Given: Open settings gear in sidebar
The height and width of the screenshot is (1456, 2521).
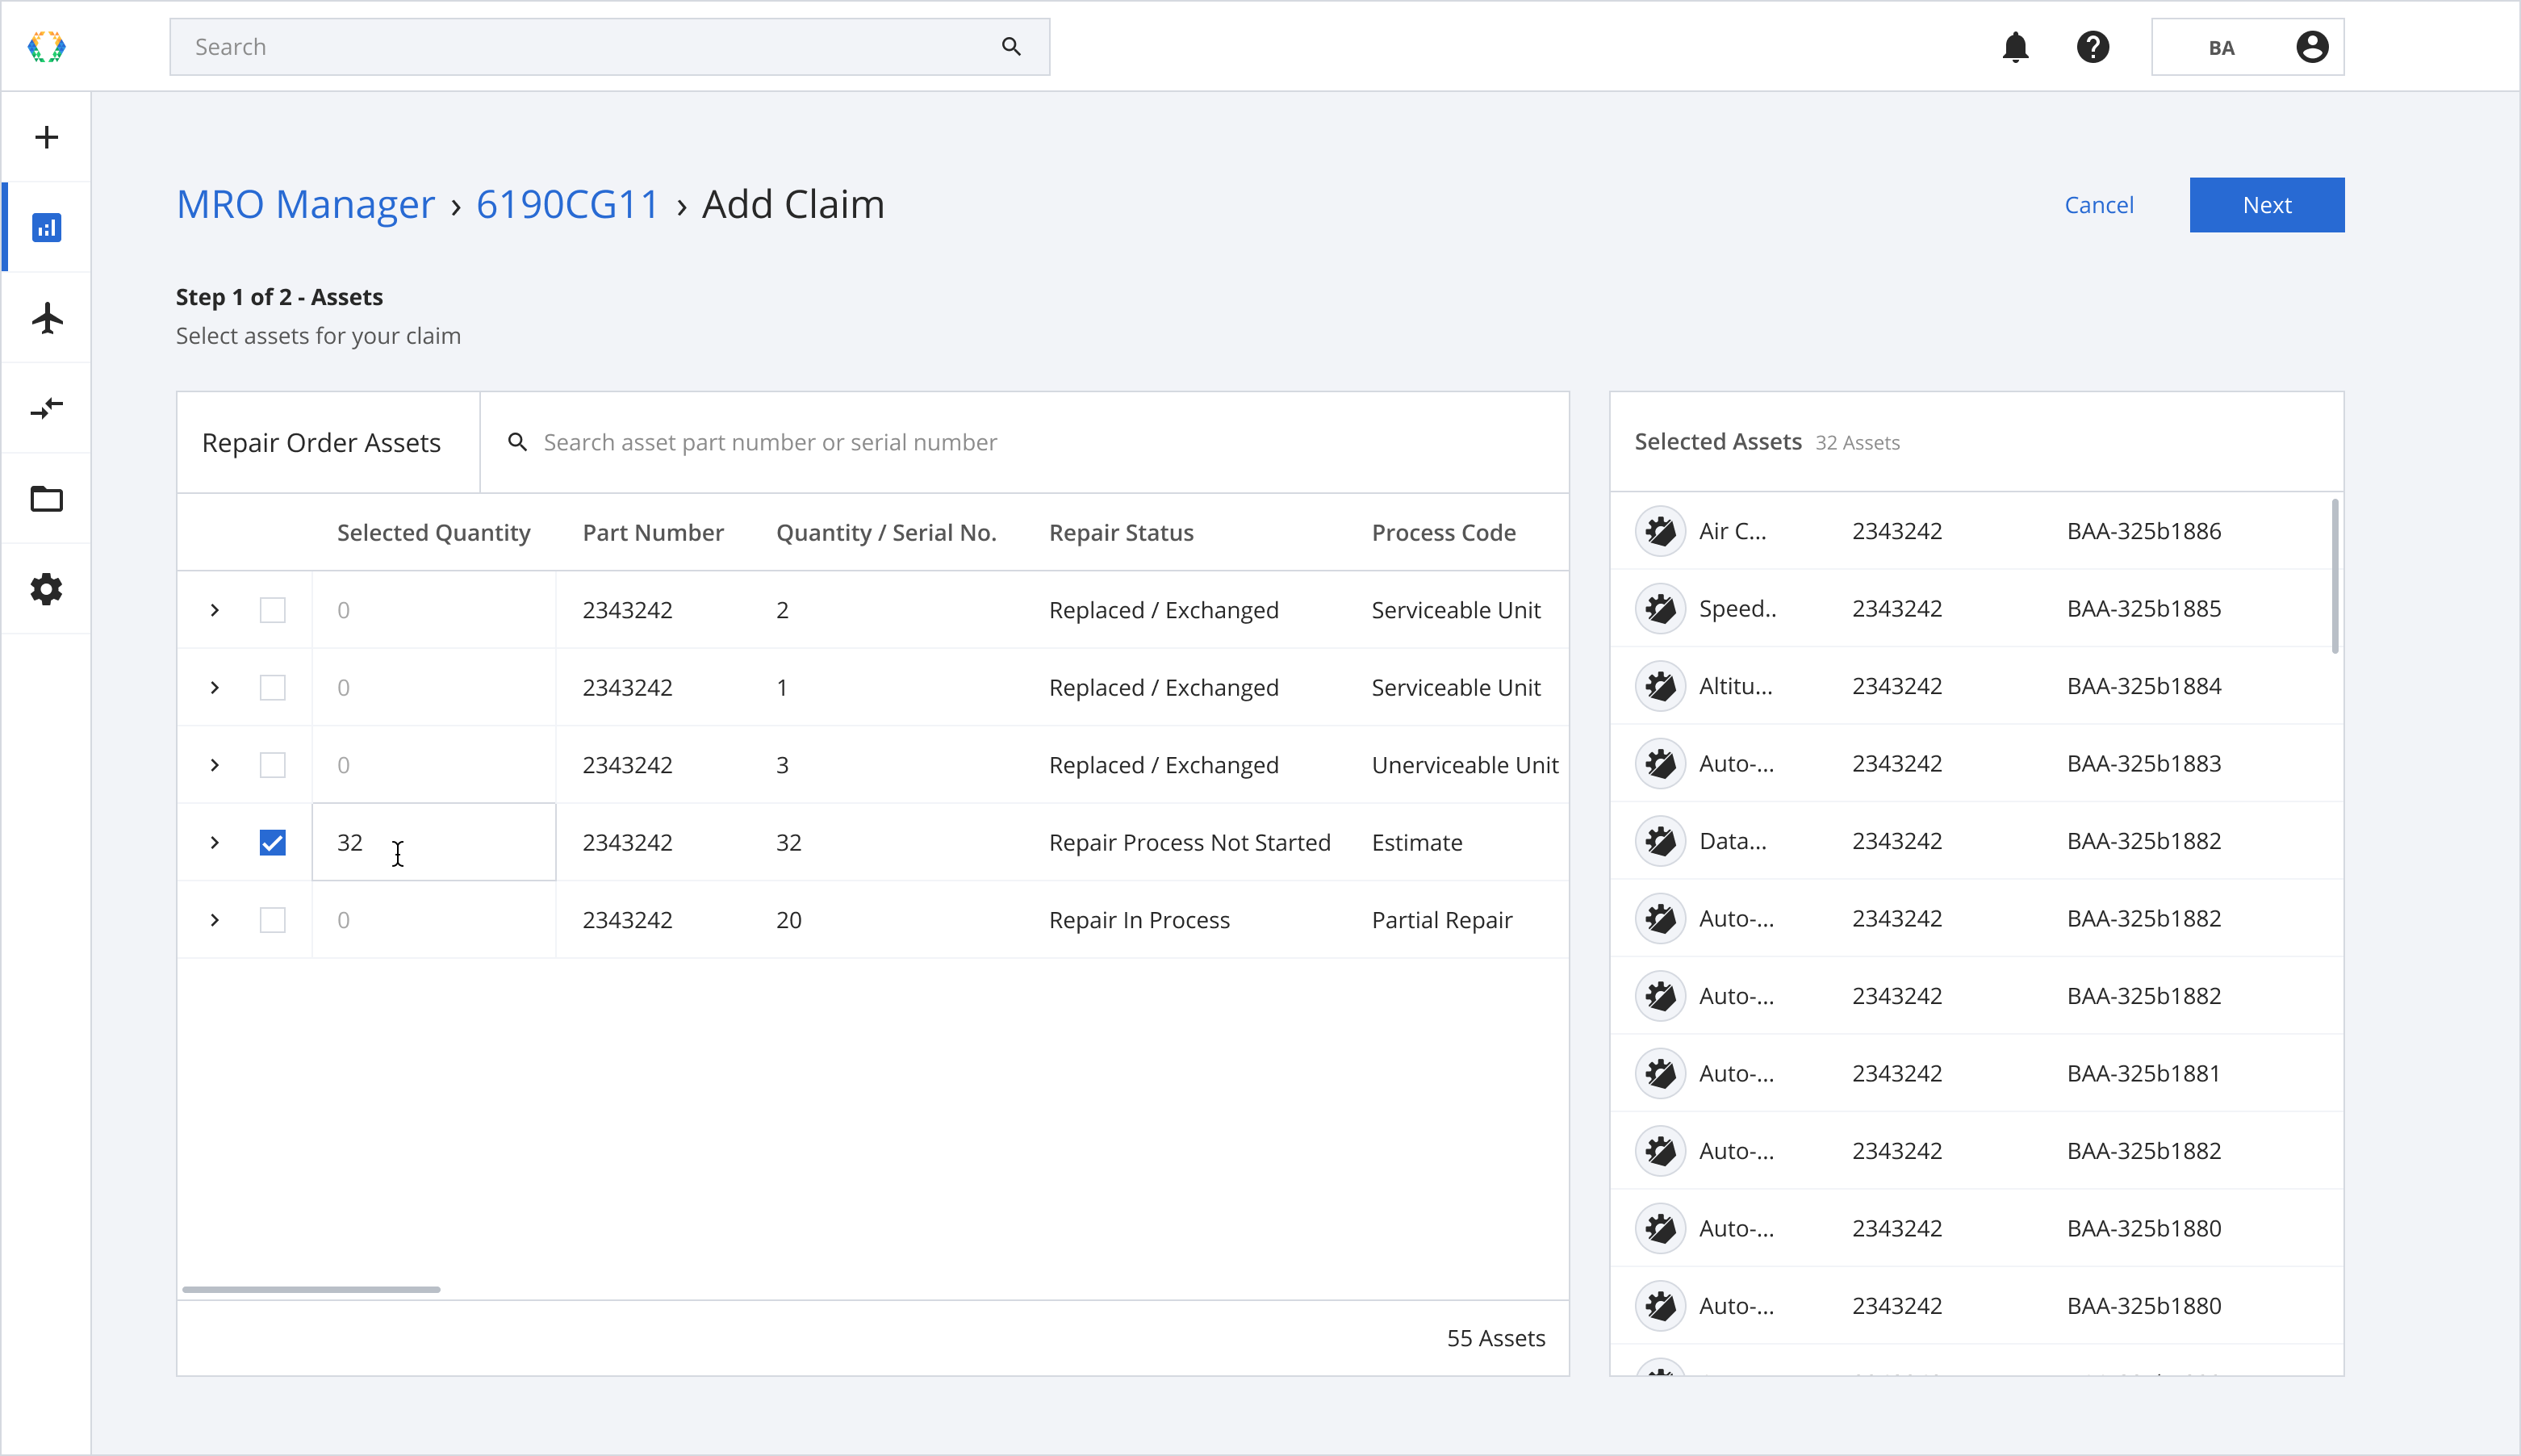Looking at the screenshot, I should tap(46, 589).
